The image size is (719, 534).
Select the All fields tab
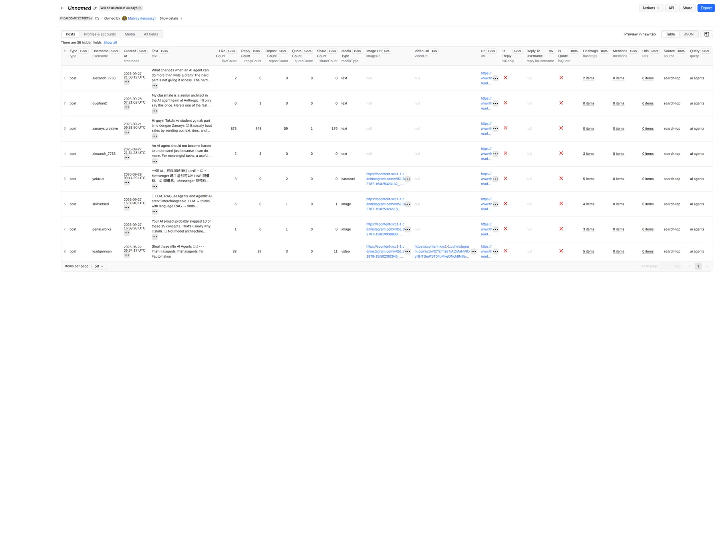151,34
